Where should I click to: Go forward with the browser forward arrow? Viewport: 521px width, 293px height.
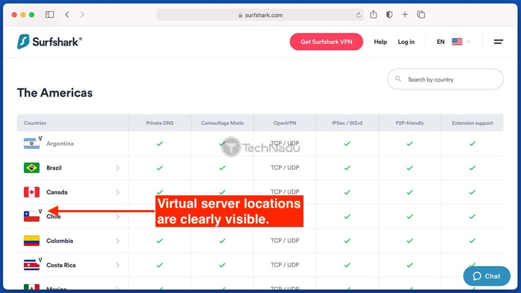(x=82, y=15)
